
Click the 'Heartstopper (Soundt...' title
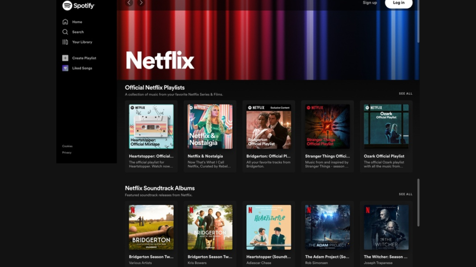tap(268, 257)
